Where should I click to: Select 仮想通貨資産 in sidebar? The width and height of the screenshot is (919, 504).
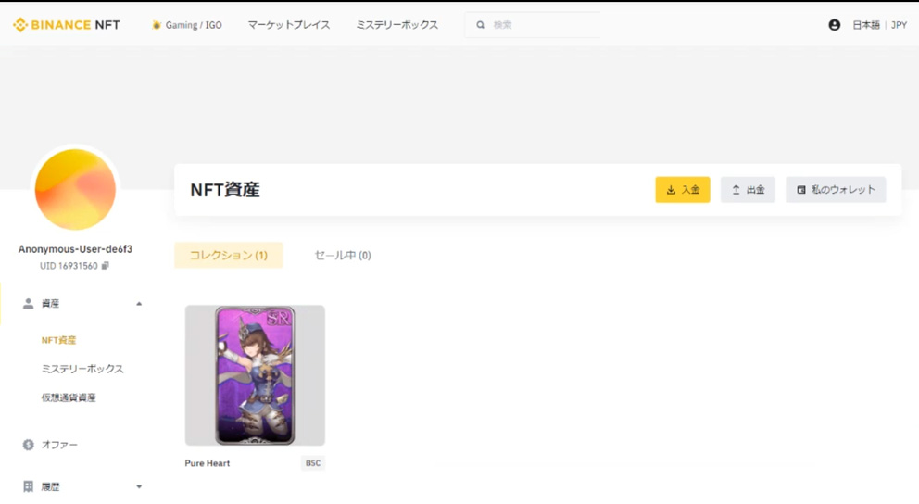click(x=69, y=397)
